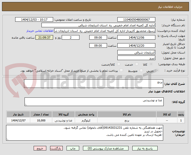The width and height of the screenshot is (191, 155).
Task: Click resize handle of شرح کلی نیاز textarea
Action: (x=25, y=86)
